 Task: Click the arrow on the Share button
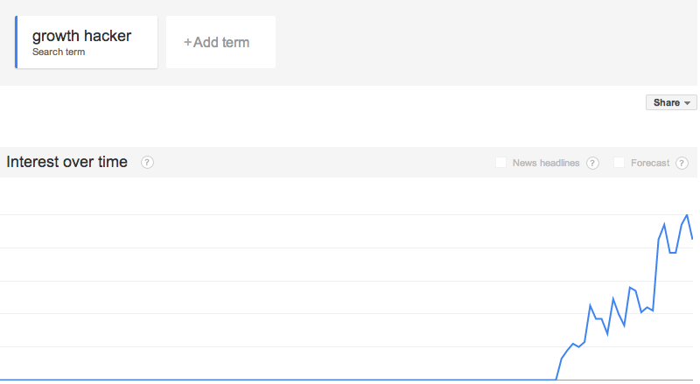[x=687, y=103]
